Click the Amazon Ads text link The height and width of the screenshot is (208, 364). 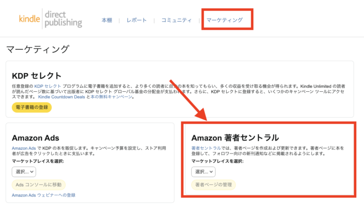coord(24,148)
